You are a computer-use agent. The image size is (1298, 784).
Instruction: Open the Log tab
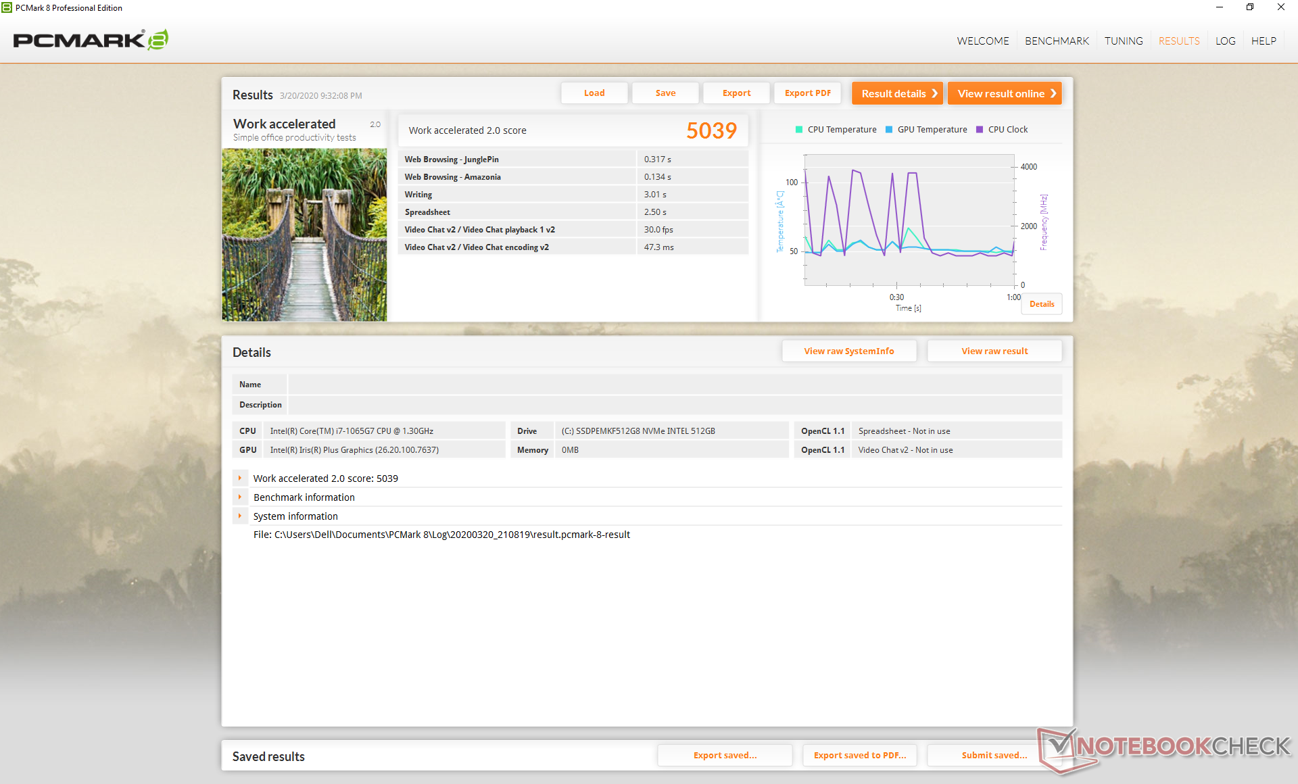pyautogui.click(x=1225, y=41)
